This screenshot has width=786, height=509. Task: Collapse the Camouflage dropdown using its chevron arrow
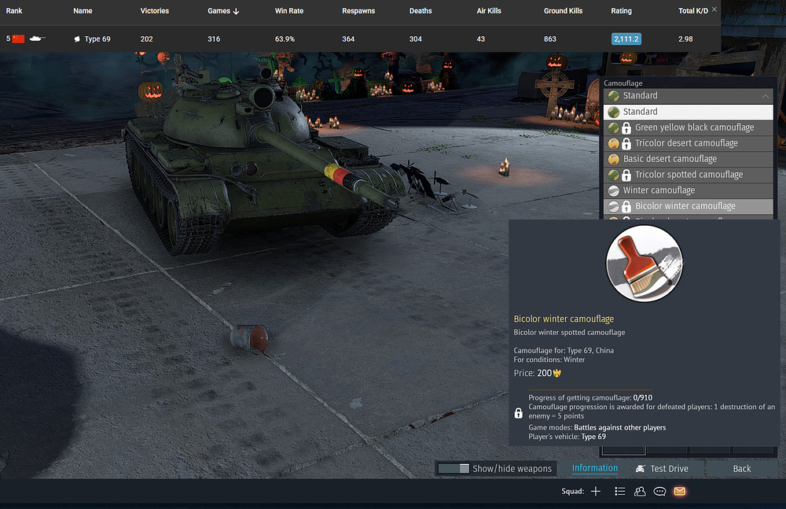(x=765, y=96)
